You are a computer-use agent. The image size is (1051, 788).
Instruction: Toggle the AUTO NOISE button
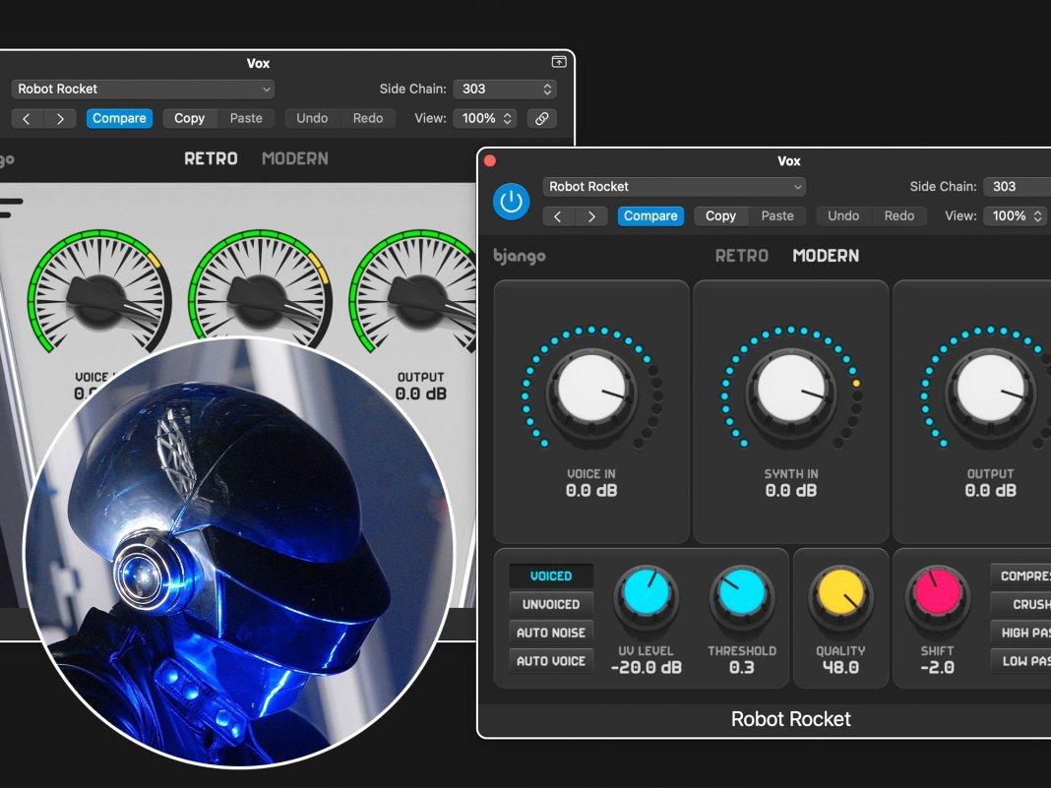551,633
